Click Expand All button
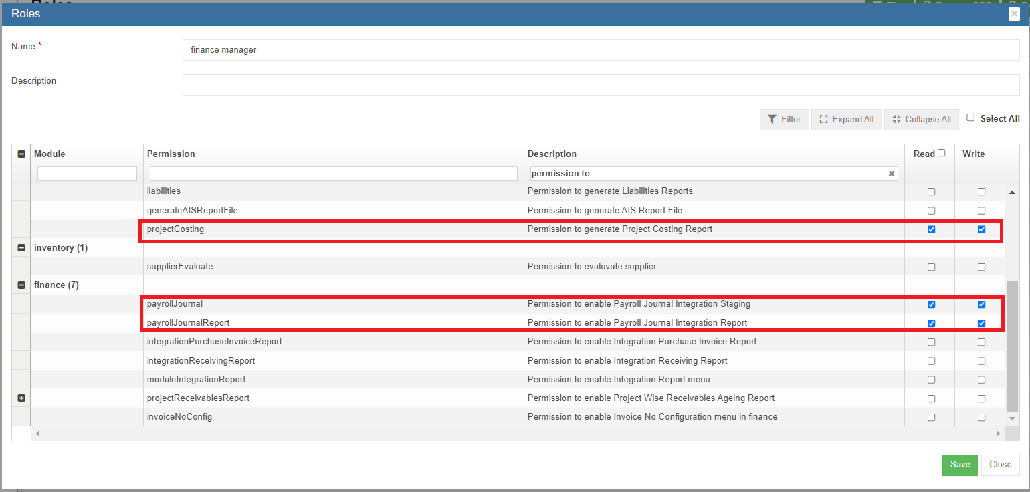This screenshot has height=492, width=1030. pyautogui.click(x=846, y=120)
